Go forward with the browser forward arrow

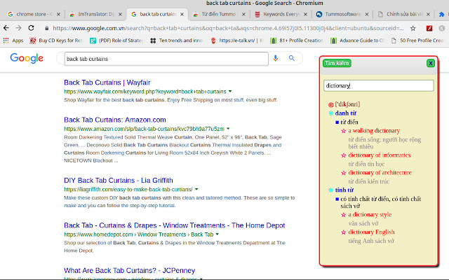19,28
